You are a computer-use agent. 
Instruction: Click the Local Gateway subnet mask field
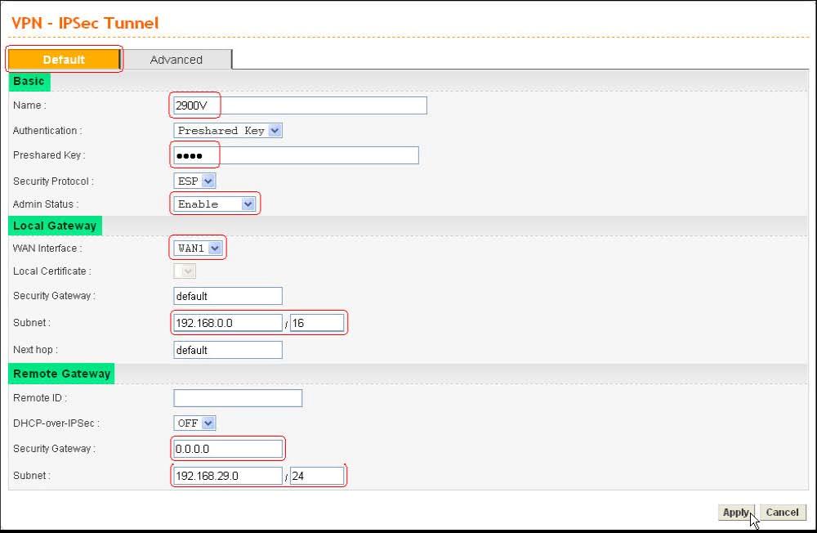(x=317, y=323)
